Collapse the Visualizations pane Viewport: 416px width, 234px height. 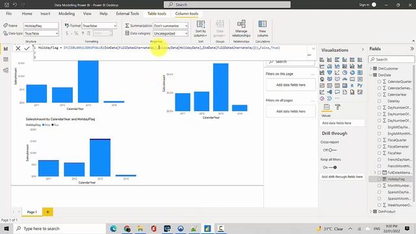pos(363,49)
